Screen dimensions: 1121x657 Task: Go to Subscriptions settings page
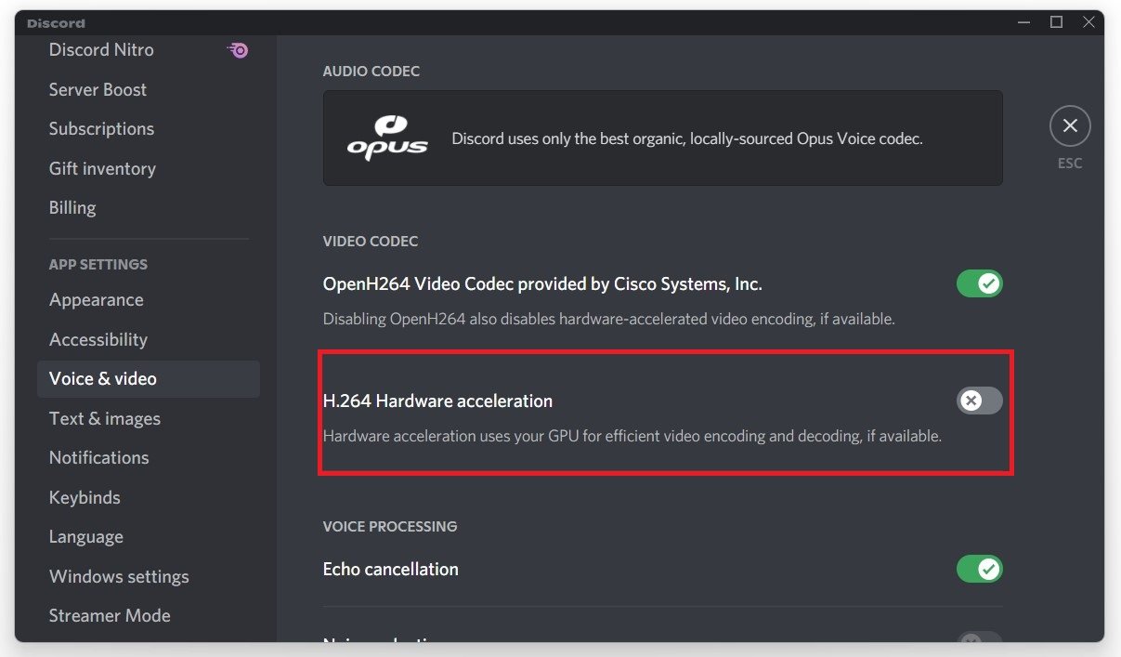click(x=101, y=129)
